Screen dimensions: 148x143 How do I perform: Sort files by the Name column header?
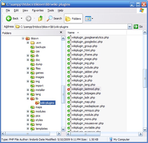tap(96, 33)
